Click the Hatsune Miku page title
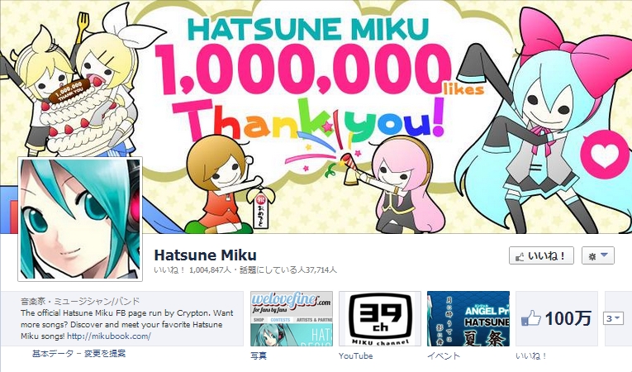The height and width of the screenshot is (372, 632). click(205, 255)
